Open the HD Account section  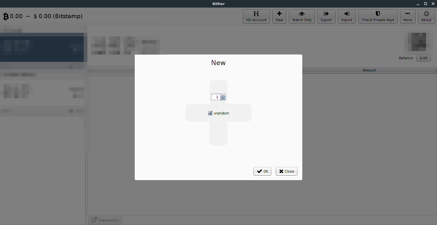coord(256,16)
